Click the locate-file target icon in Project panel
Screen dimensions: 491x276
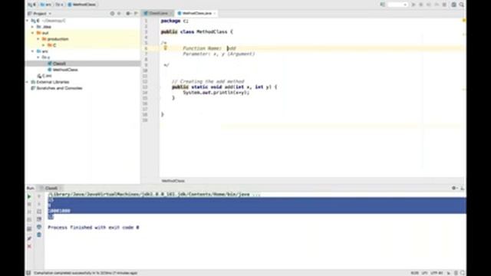point(112,14)
